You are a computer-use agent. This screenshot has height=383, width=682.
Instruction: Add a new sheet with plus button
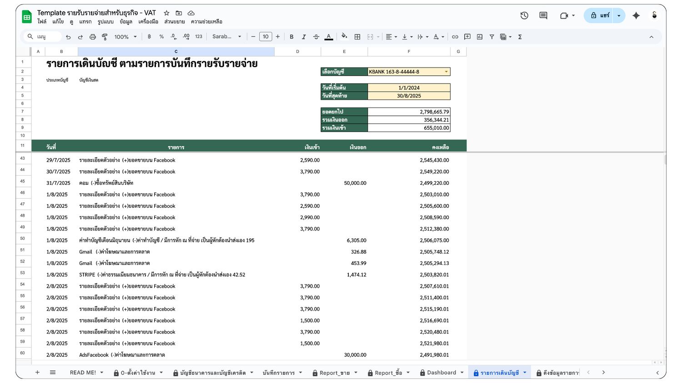[x=37, y=373]
